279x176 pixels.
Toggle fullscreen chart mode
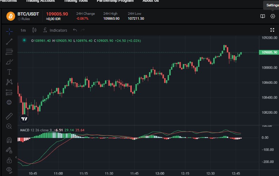[x=272, y=30]
